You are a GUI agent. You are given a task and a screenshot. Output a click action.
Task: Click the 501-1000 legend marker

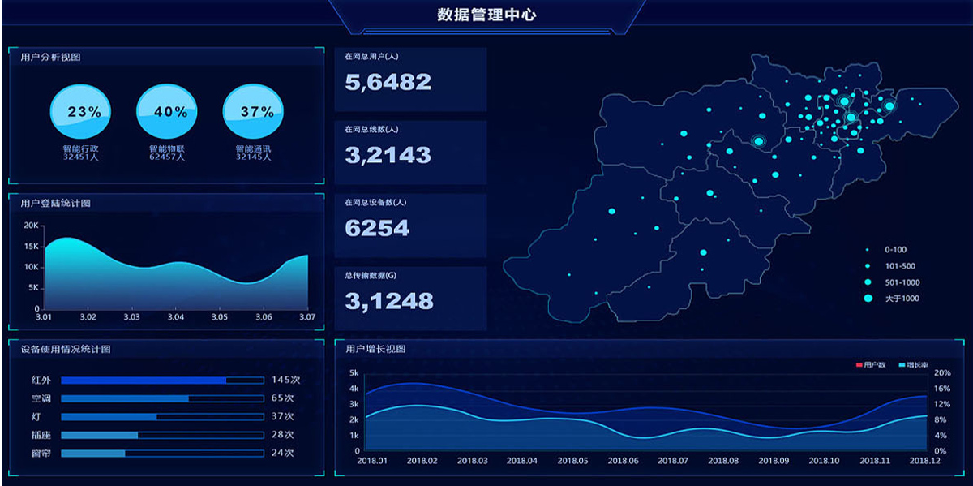click(866, 282)
